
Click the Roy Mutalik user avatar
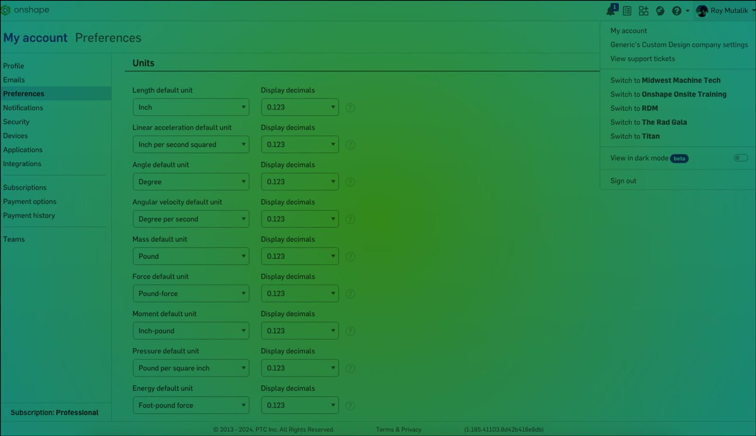click(702, 10)
